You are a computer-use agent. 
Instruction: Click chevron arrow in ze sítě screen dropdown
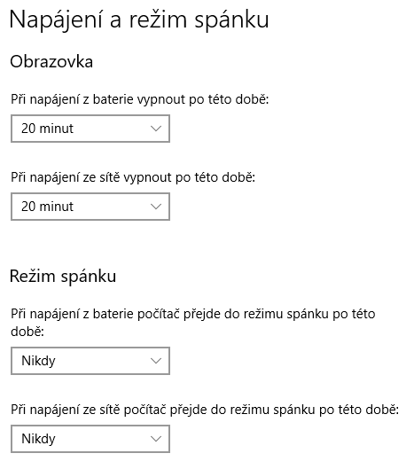click(x=156, y=207)
